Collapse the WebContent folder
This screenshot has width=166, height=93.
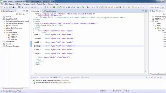[5, 33]
